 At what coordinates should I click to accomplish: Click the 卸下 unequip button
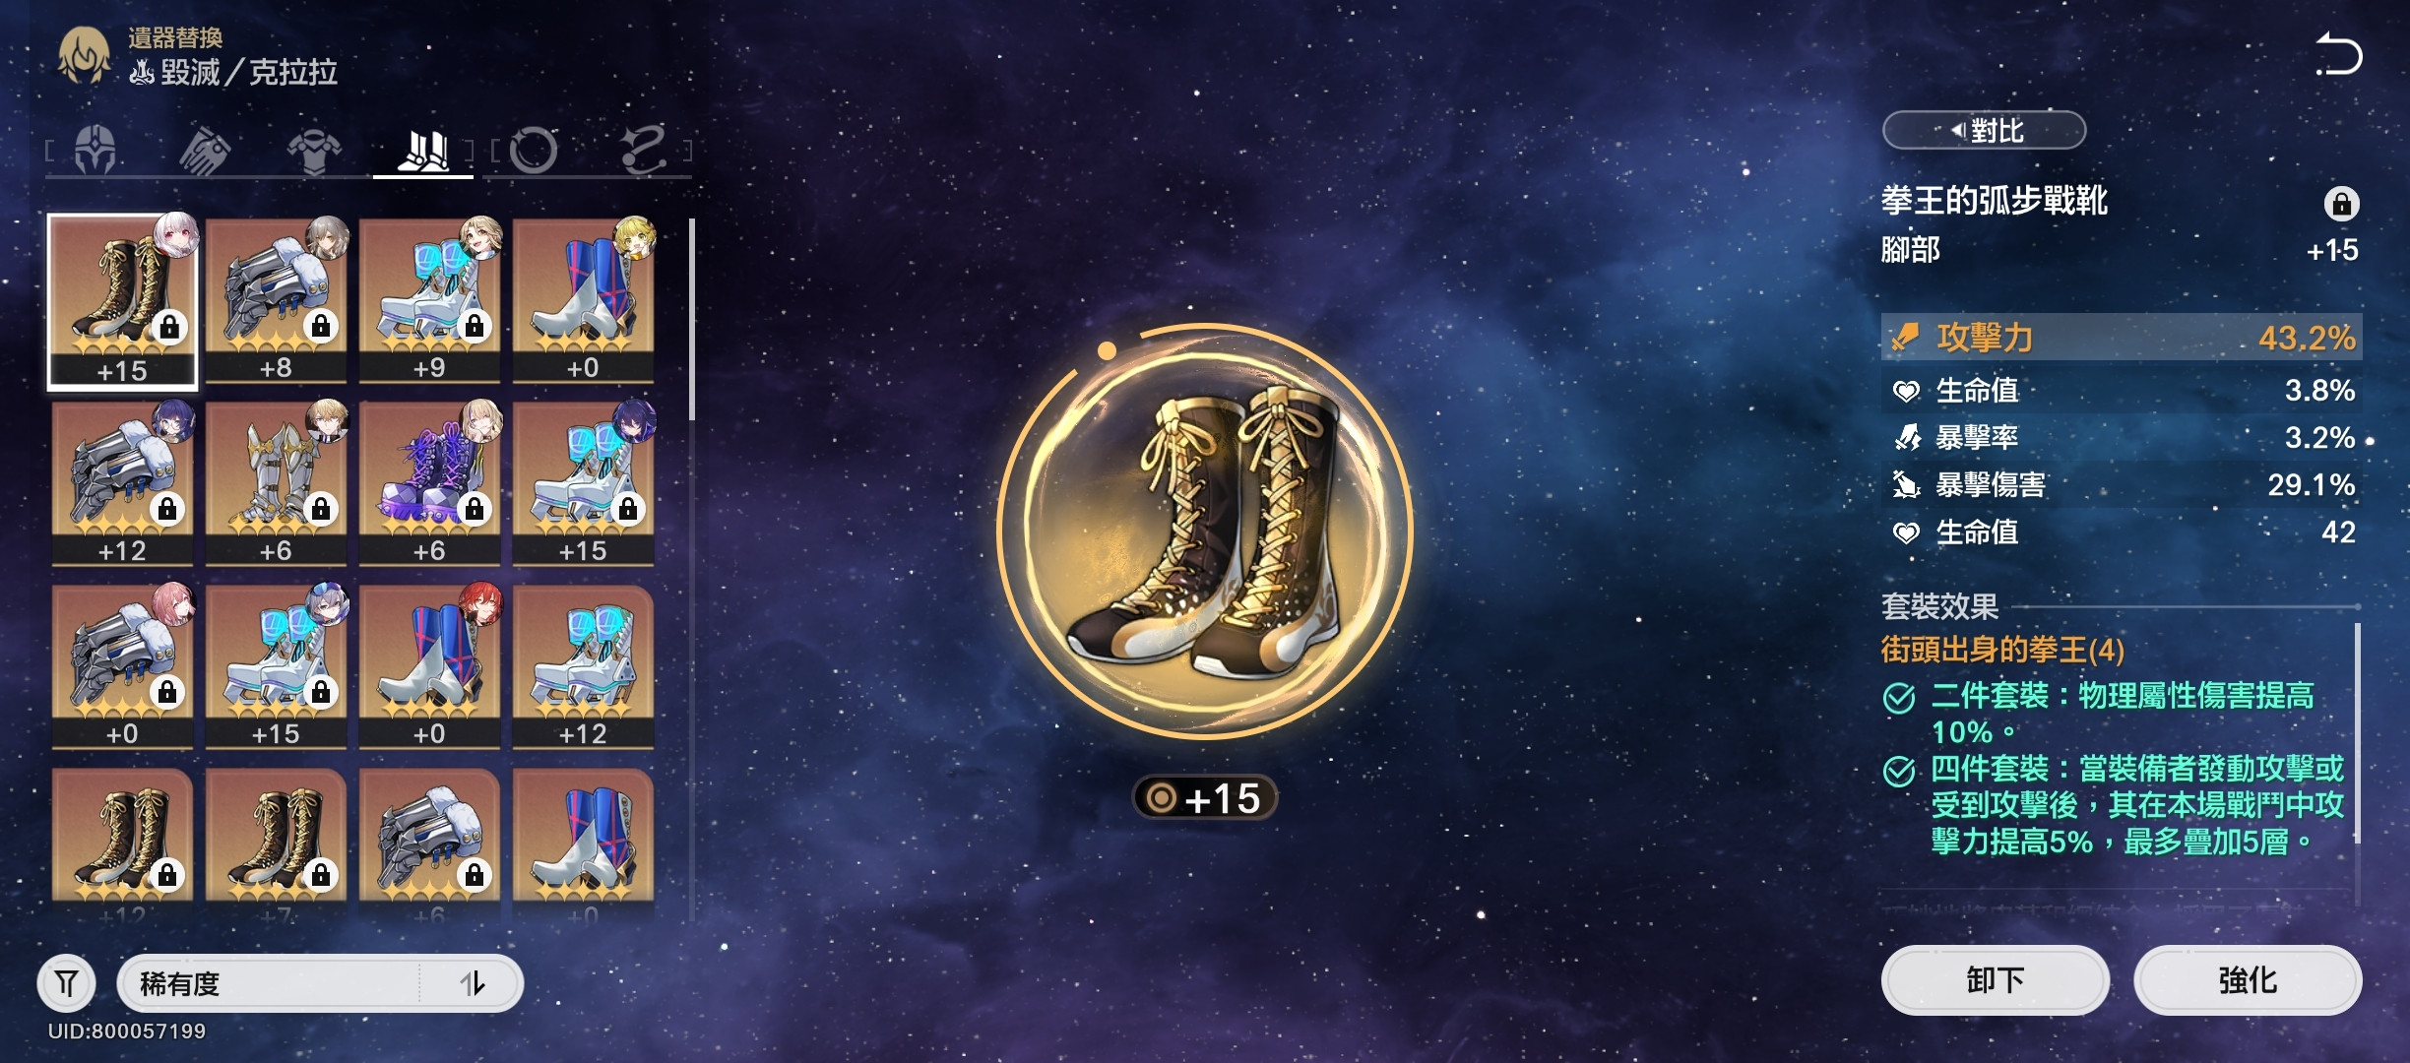click(x=1995, y=979)
